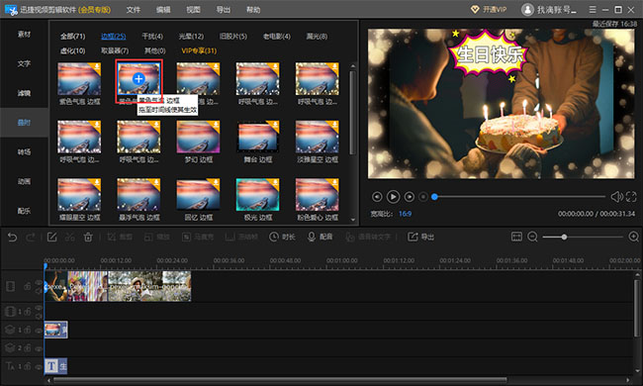Click the 导出 export button in timeline toolbar
Viewport: 643px width, 386px height.
[420, 238]
